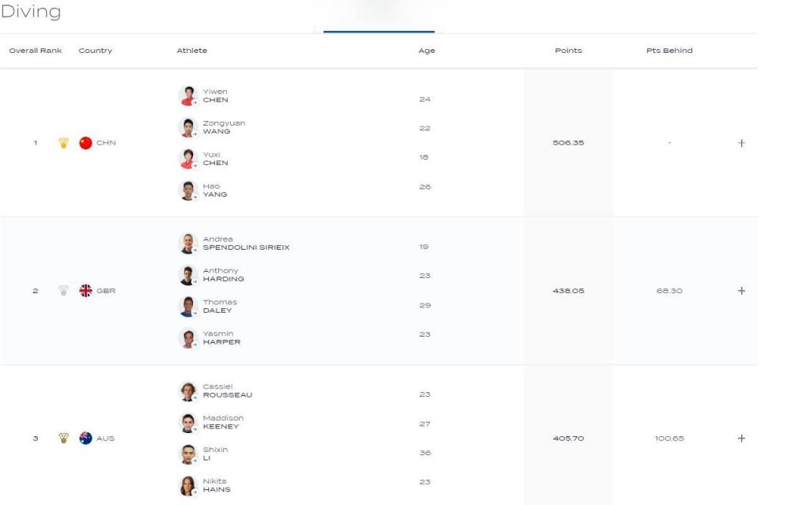Screen dimensions: 791x505
Task: Click the China flag icon
Action: click(x=86, y=143)
